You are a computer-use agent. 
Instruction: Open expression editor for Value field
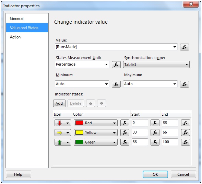click(185, 47)
